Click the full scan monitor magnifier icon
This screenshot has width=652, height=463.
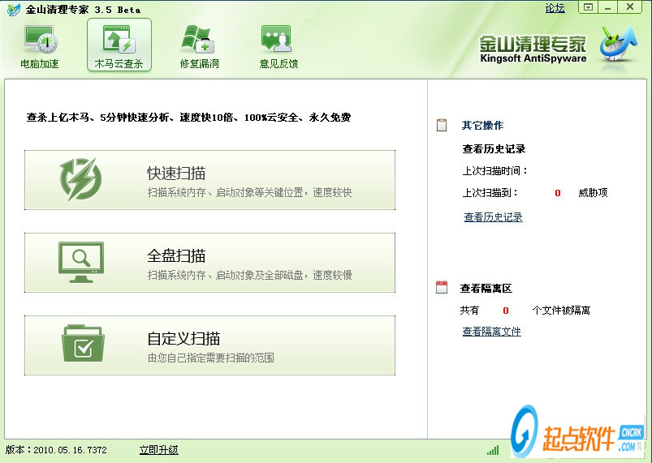point(81,263)
